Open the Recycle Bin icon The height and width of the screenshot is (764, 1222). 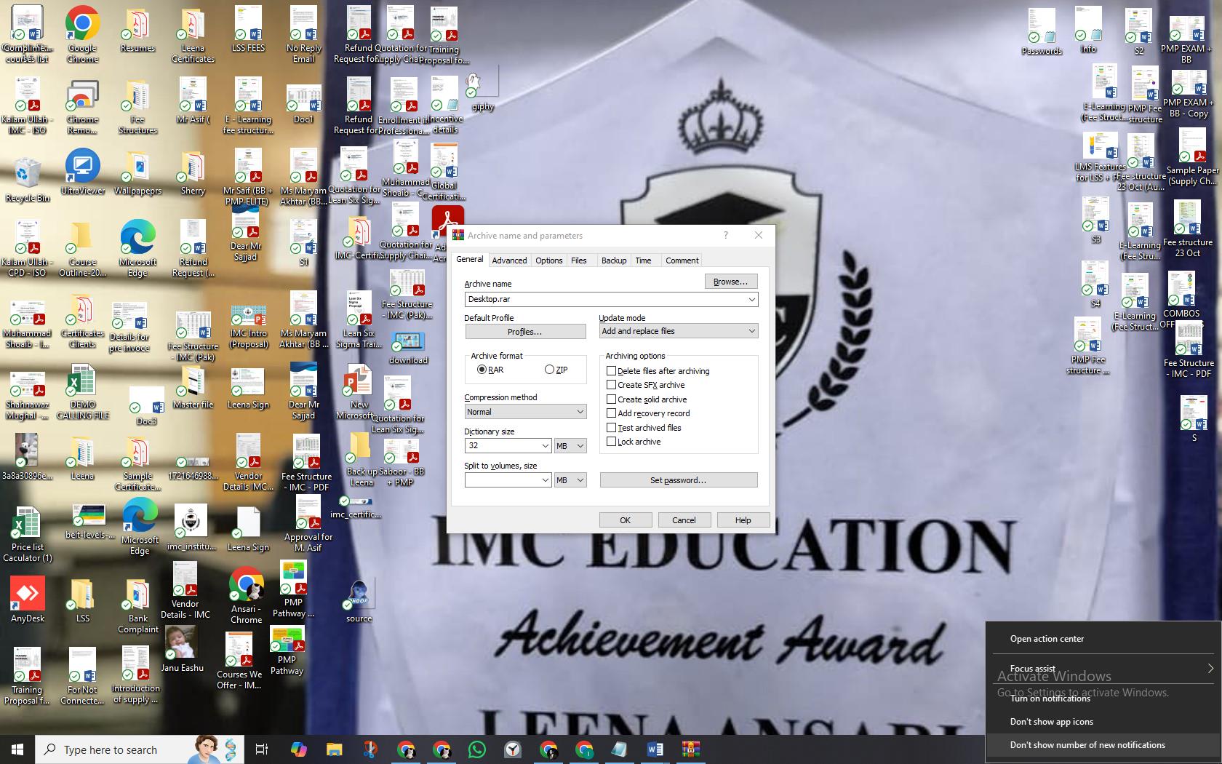(x=28, y=178)
